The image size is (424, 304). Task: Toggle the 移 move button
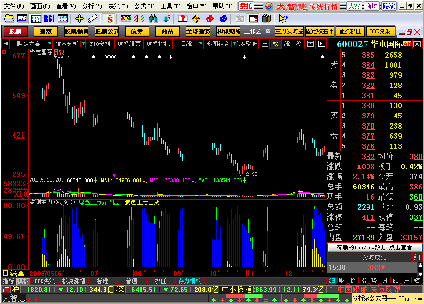point(298,44)
